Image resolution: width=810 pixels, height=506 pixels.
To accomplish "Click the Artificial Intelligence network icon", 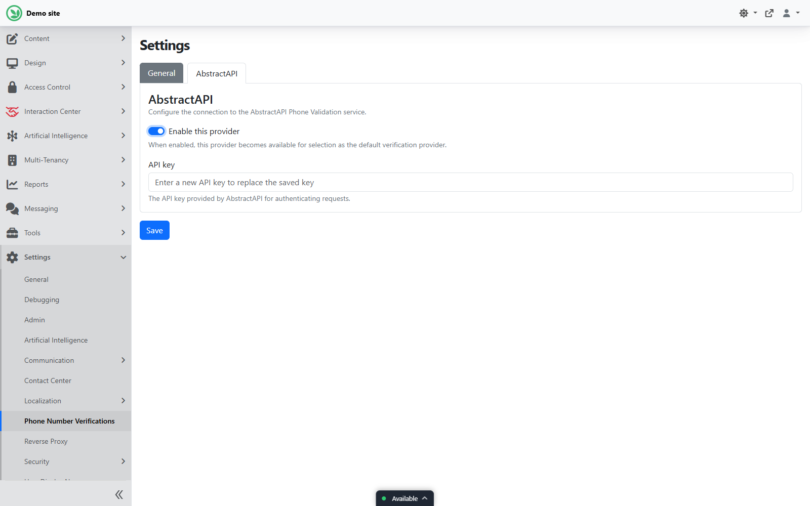I will [x=12, y=136].
